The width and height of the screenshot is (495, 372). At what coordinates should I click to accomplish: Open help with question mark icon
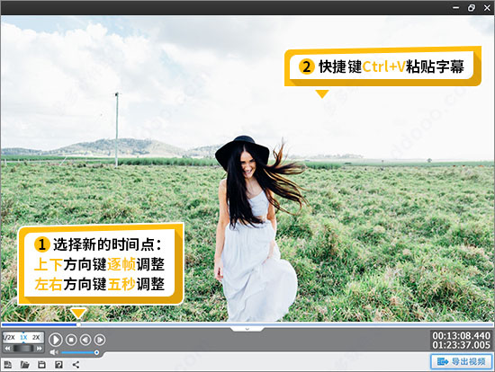coord(58,365)
